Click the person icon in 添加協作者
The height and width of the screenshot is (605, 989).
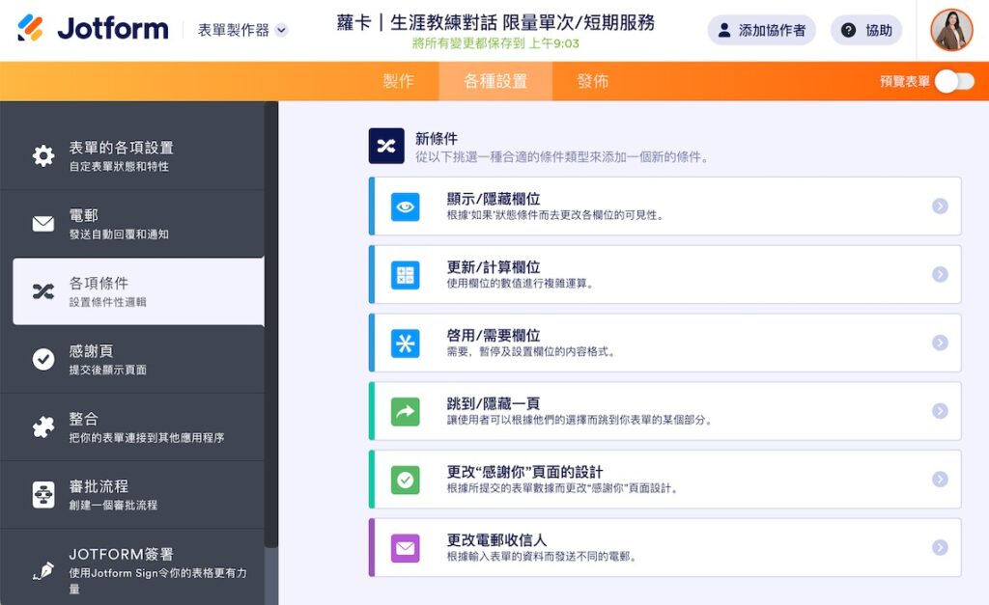[724, 30]
